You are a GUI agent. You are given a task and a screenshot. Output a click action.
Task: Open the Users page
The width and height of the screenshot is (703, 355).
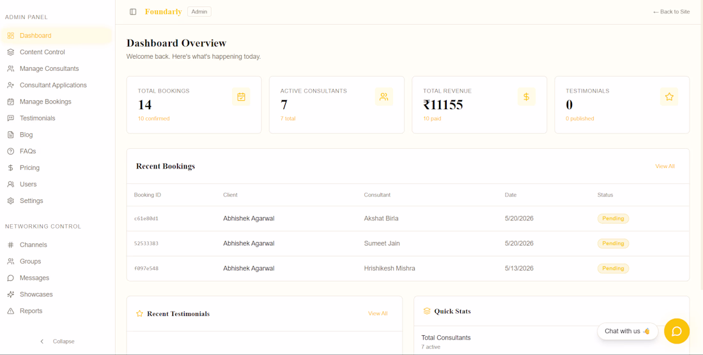click(x=56, y=184)
